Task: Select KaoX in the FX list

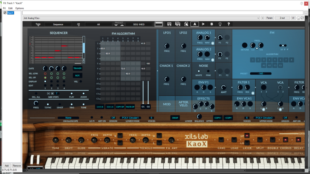Action: (x=11, y=13)
